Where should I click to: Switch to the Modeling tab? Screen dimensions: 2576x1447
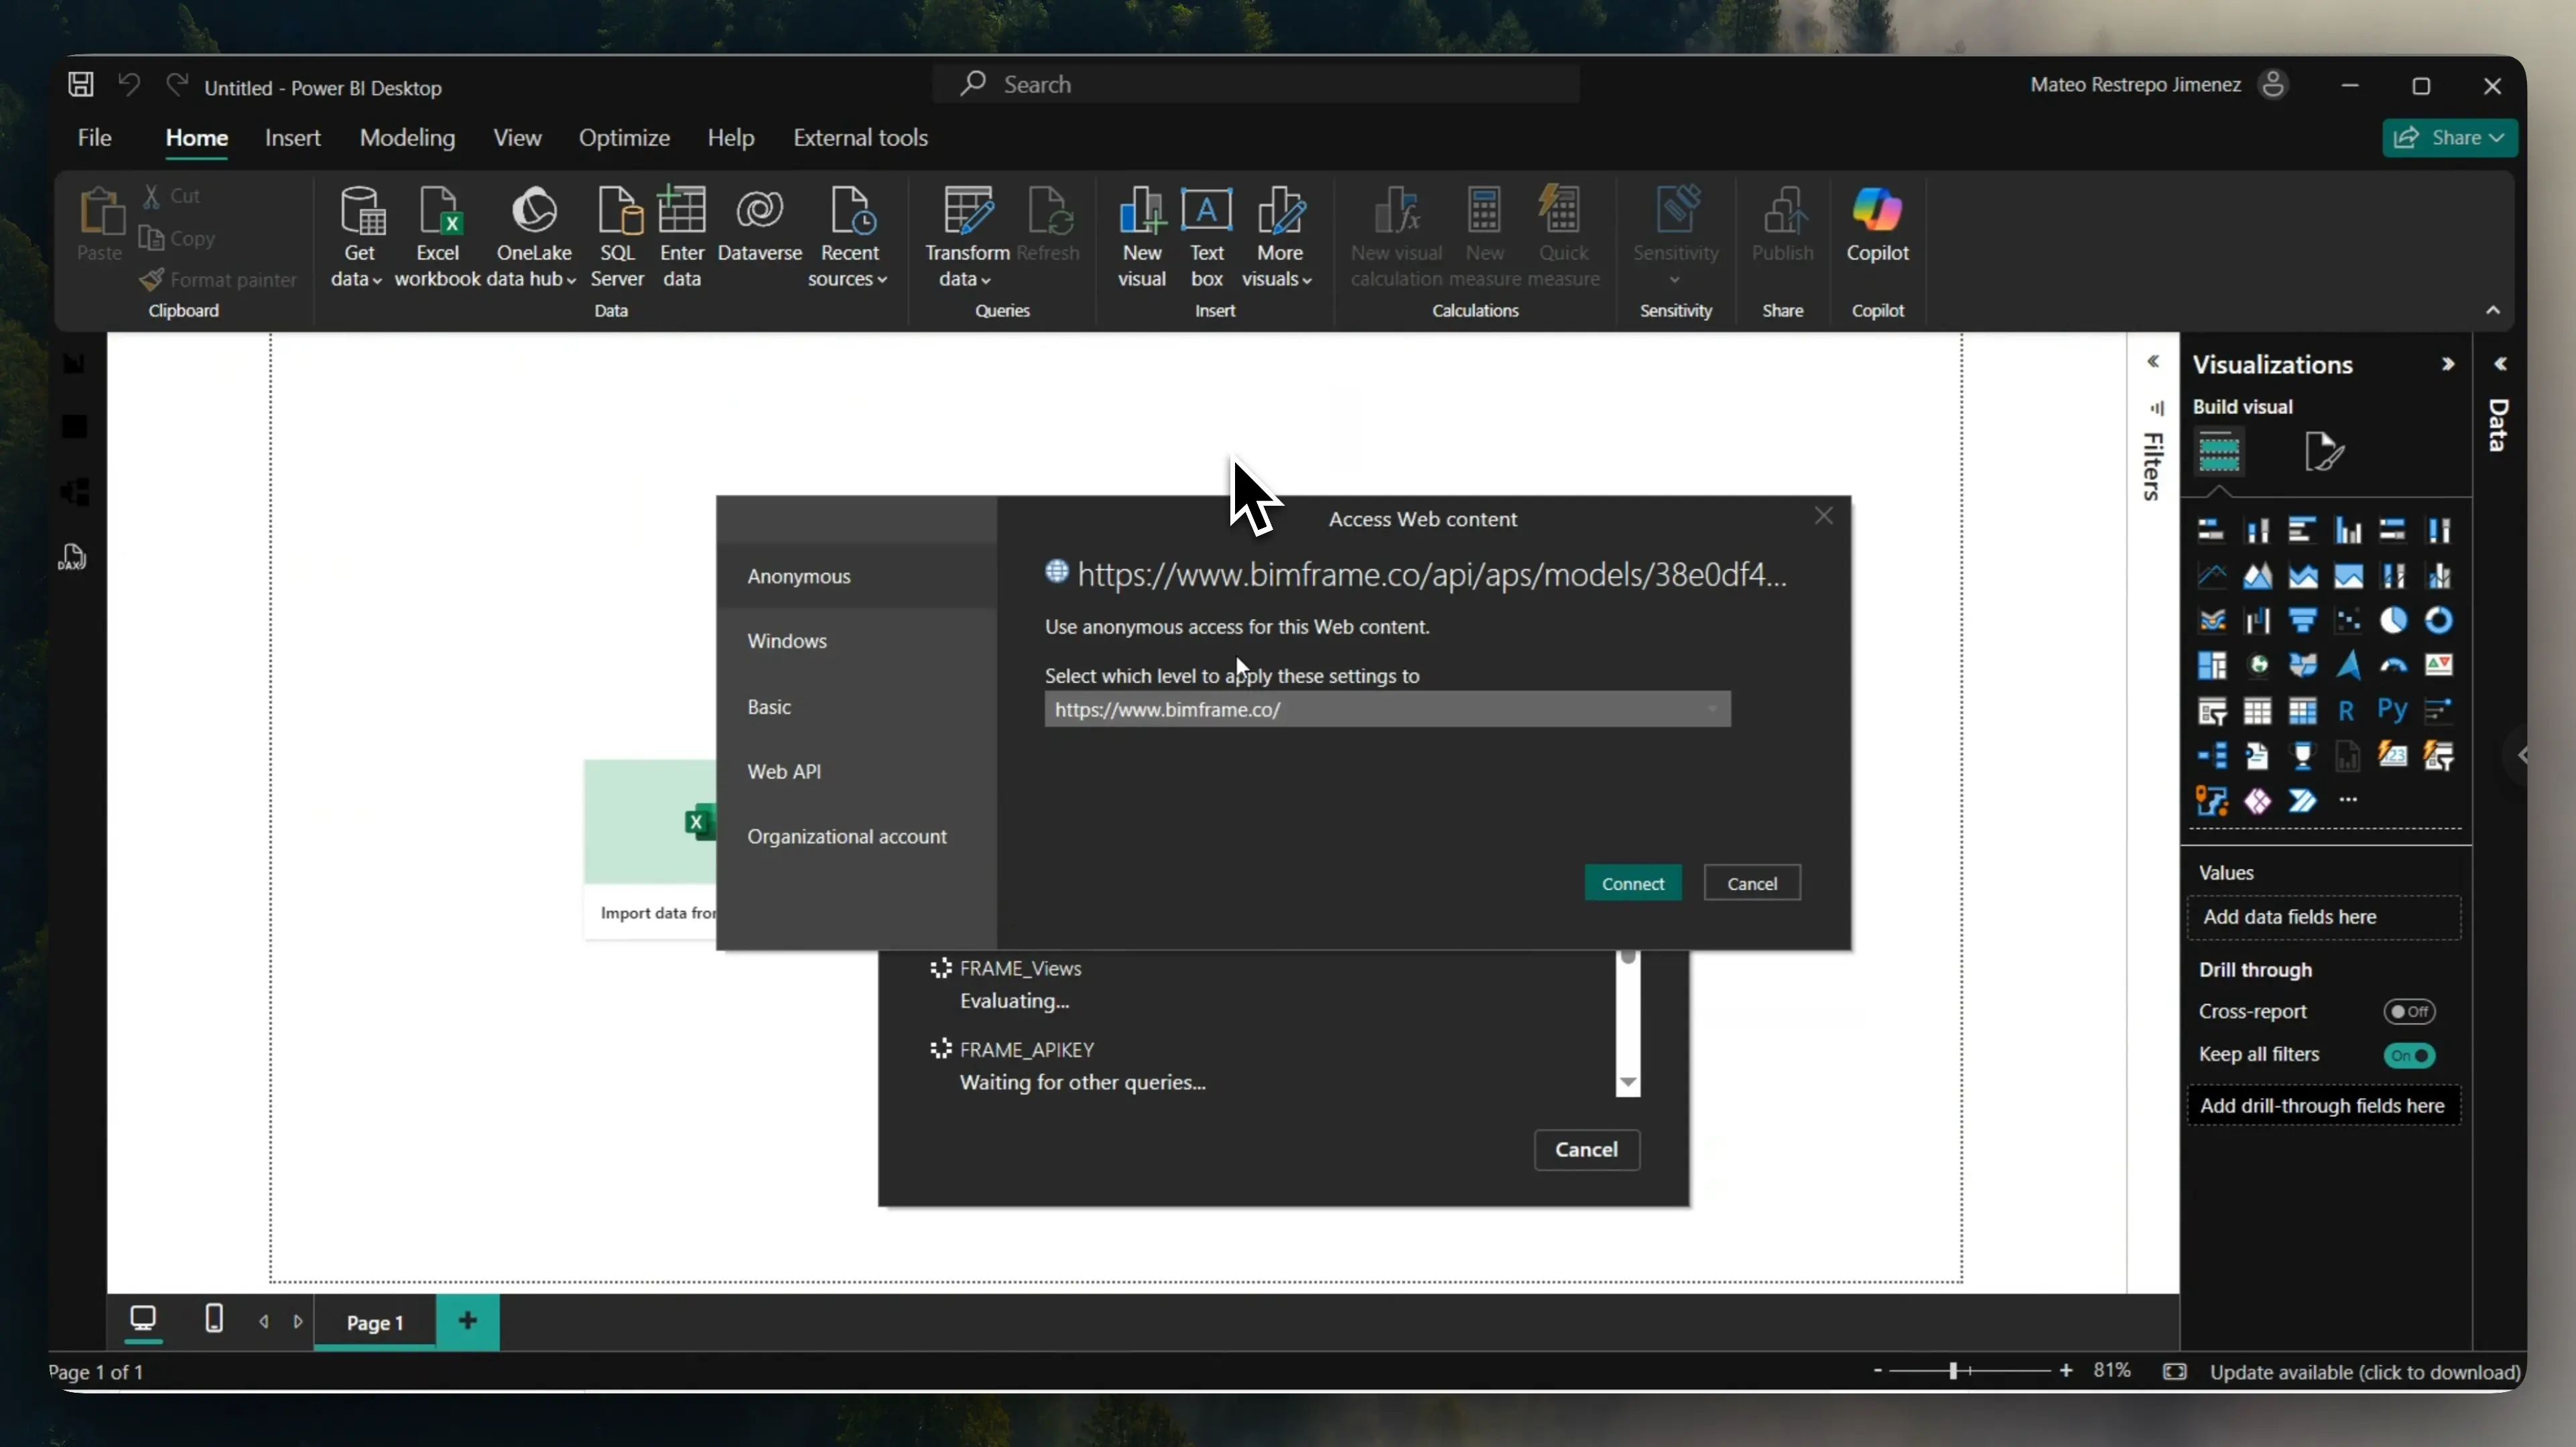click(x=407, y=138)
